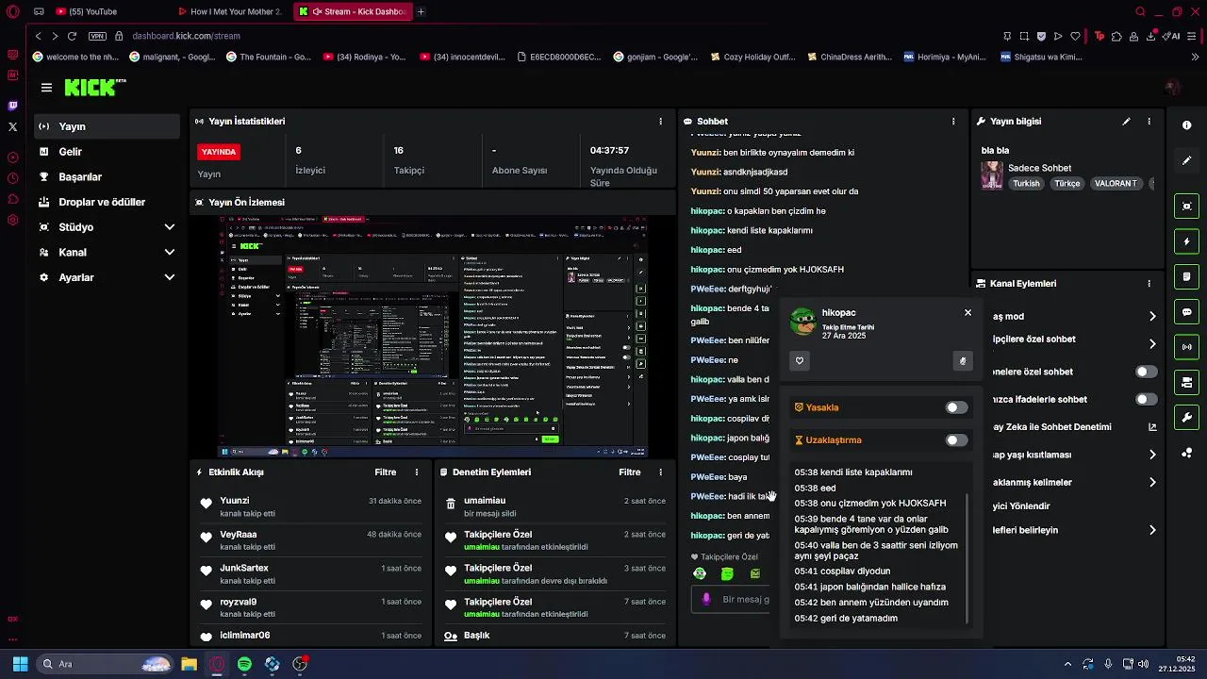
Task: Select Yayın in the sidebar
Action: tap(107, 126)
